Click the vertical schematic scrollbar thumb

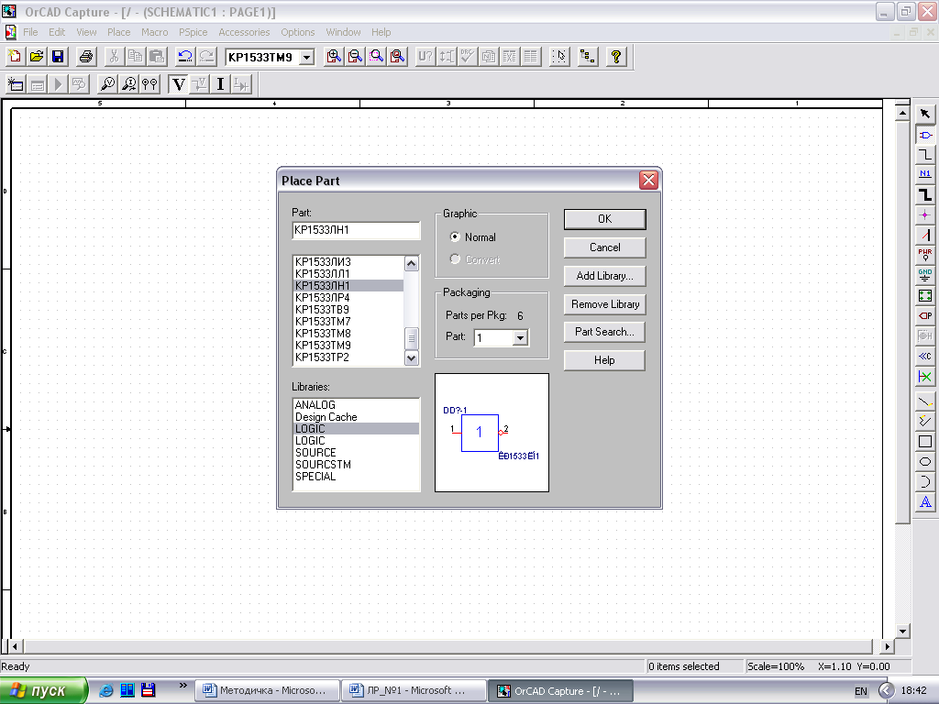[902, 324]
